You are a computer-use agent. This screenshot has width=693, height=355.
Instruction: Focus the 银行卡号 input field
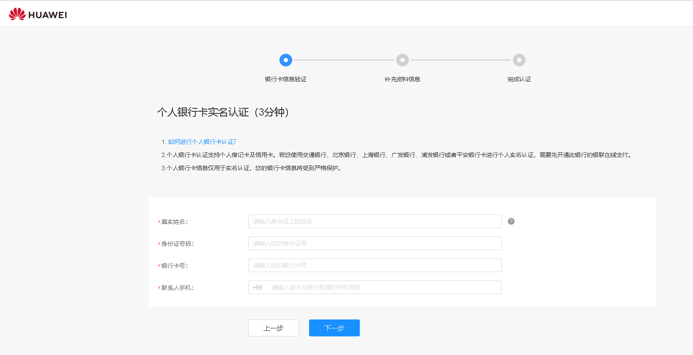375,265
